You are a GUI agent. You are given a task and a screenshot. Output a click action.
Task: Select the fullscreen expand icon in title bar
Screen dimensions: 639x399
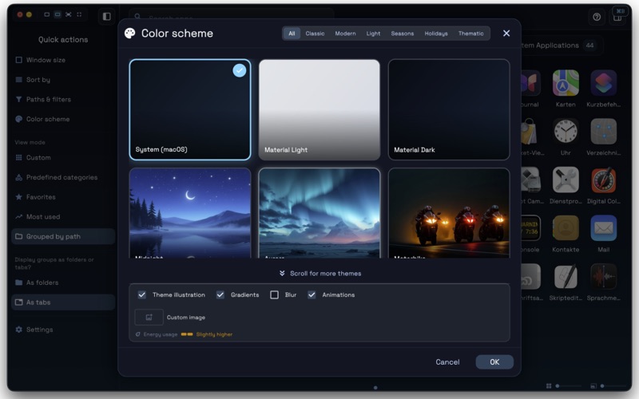pos(69,14)
